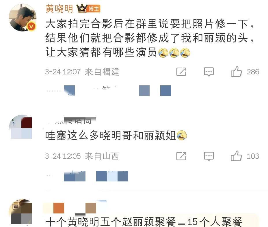Tap the 大家拍完合影后 comment text
This screenshot has height=227, width=268.
(150, 38)
